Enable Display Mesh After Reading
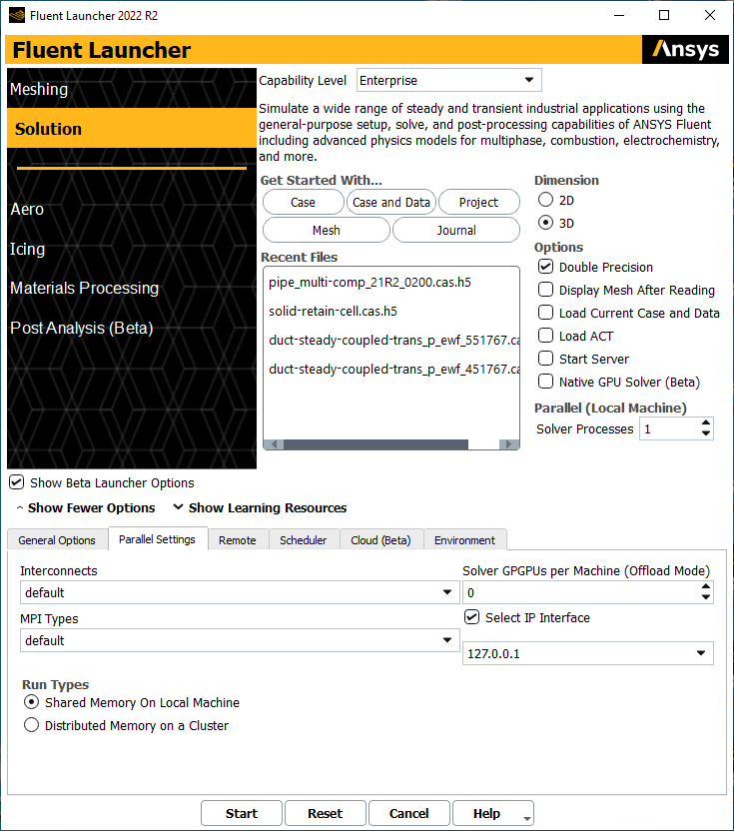Viewport: 734px width, 831px height. click(x=545, y=290)
